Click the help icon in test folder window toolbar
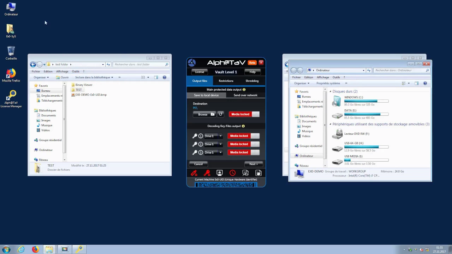 pyautogui.click(x=165, y=77)
